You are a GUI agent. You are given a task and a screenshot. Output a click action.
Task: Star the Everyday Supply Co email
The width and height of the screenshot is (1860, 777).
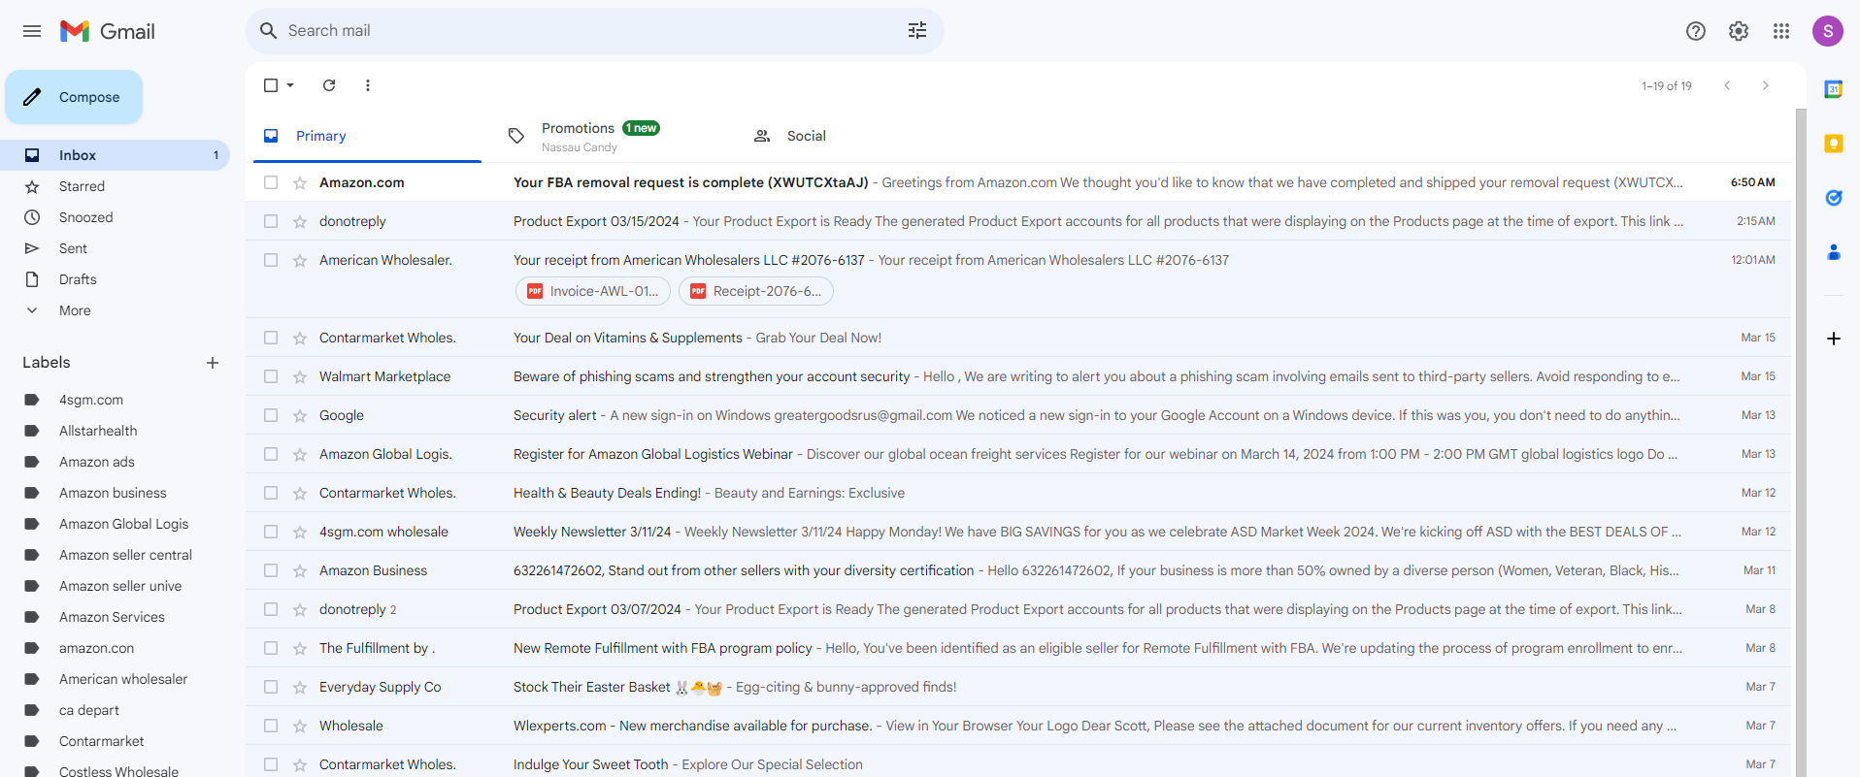click(300, 687)
